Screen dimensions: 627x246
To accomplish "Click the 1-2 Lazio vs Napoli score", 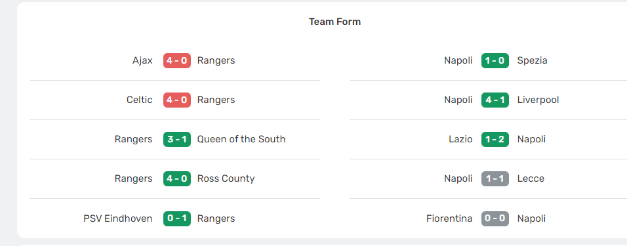I will coord(495,139).
